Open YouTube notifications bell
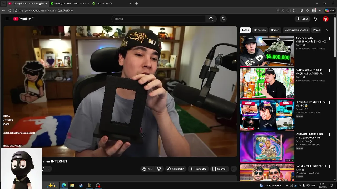This screenshot has width=337, height=189. coord(315,19)
